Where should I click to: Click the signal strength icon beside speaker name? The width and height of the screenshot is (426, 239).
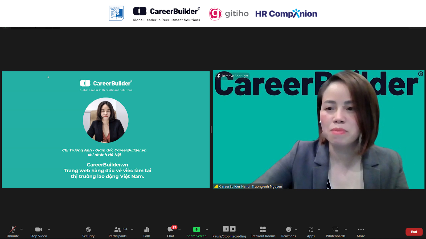click(x=216, y=186)
